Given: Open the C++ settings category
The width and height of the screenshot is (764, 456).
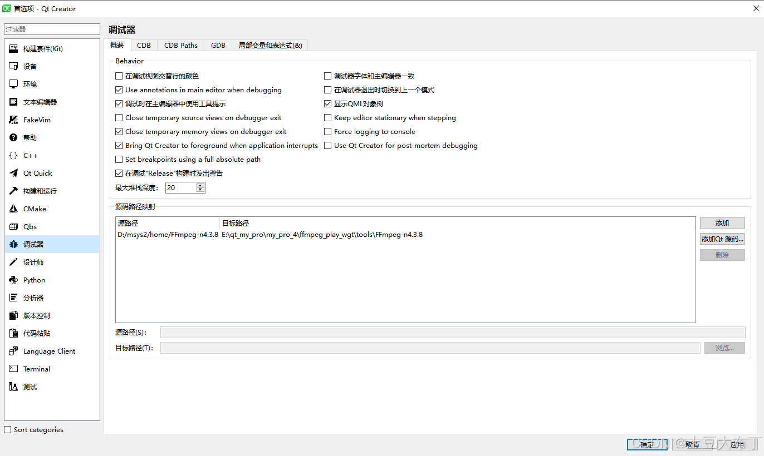Looking at the screenshot, I should point(28,155).
